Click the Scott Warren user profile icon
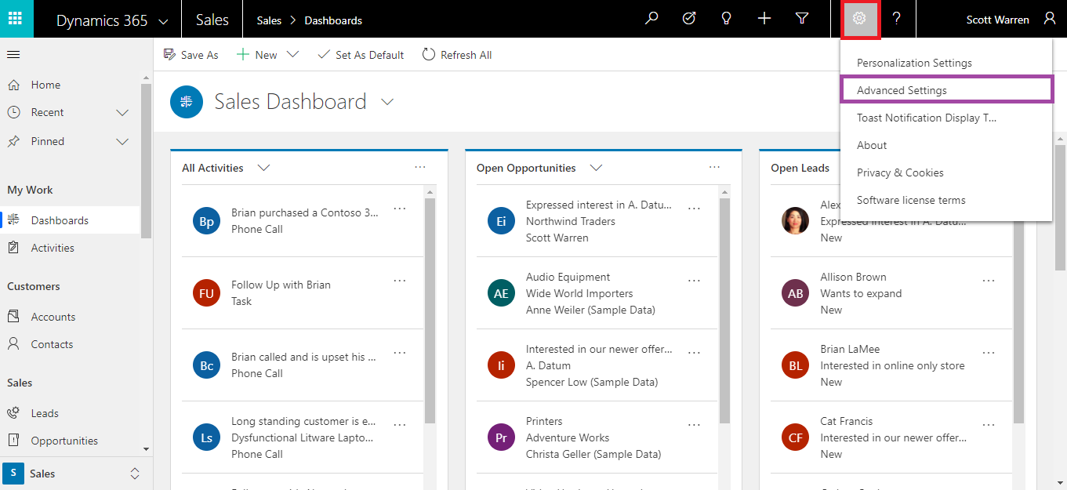Screen dimensions: 1067x490 (x=1050, y=19)
